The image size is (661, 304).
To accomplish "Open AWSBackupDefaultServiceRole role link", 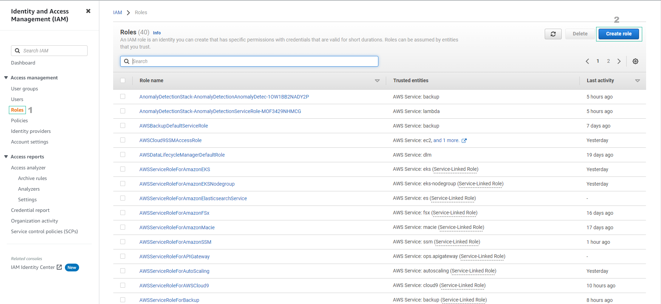I will [x=174, y=126].
